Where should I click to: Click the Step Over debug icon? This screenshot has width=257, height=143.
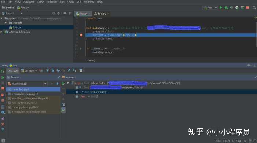[x=48, y=71]
